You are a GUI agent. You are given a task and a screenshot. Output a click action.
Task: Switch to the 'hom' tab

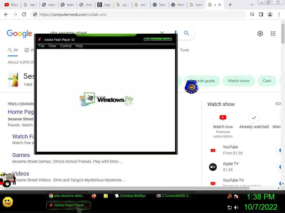[x=196, y=5]
